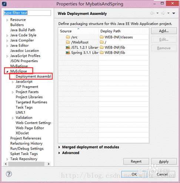
Task: Select Web Content Settings
Action: (33, 123)
